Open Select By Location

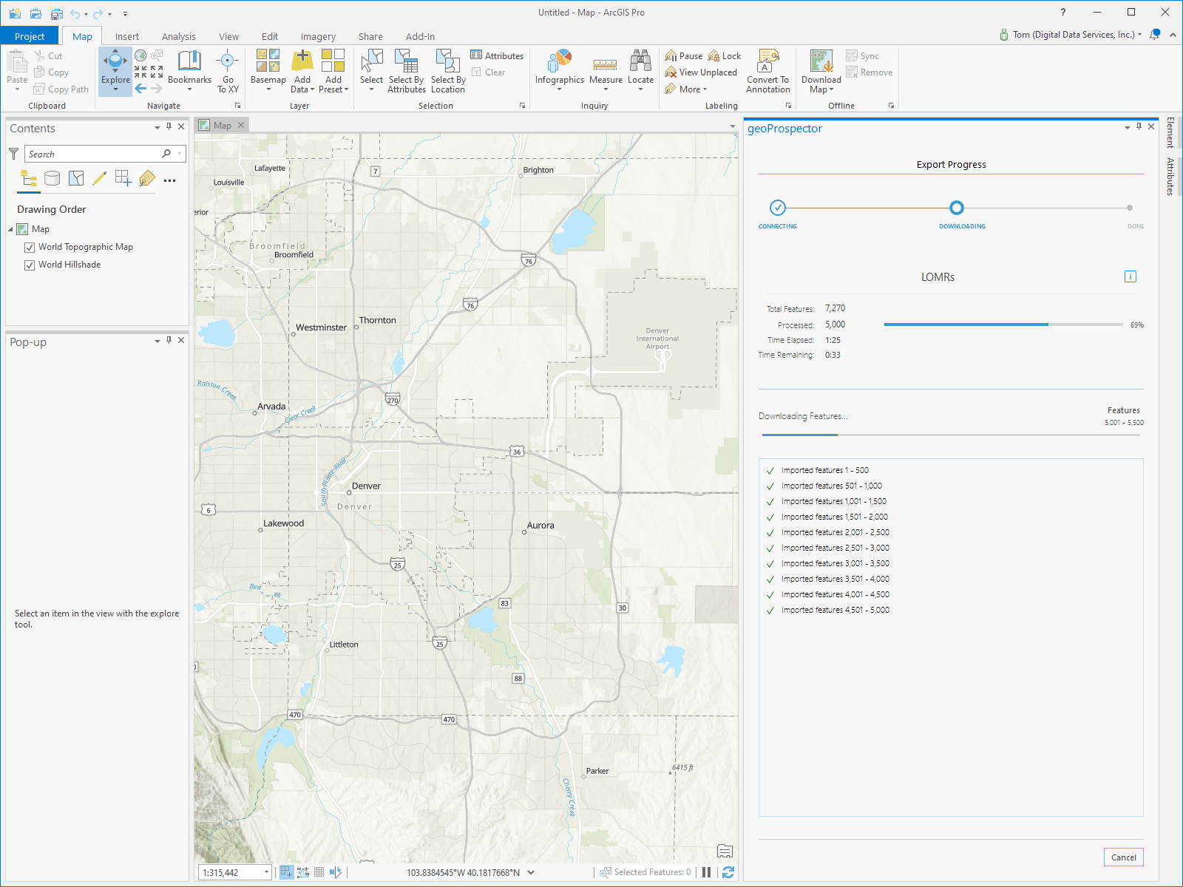tap(448, 72)
